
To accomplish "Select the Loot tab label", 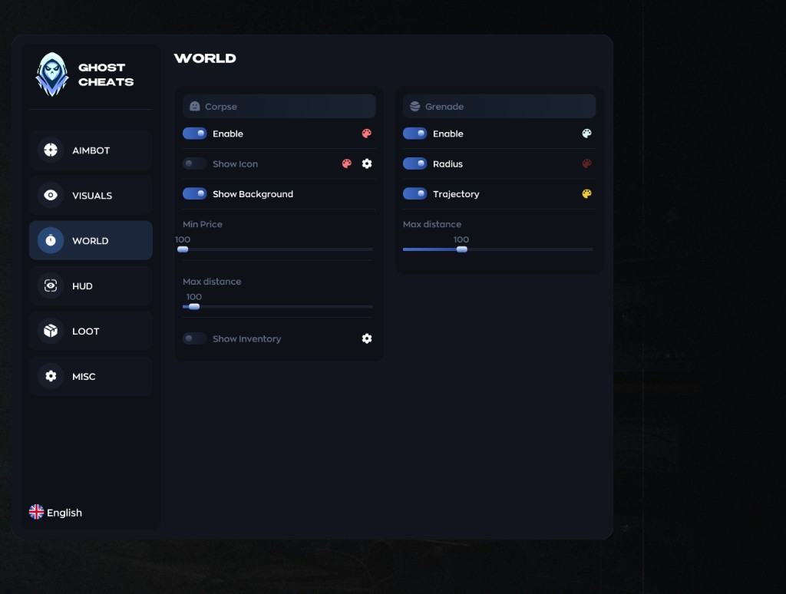I will 86,332.
